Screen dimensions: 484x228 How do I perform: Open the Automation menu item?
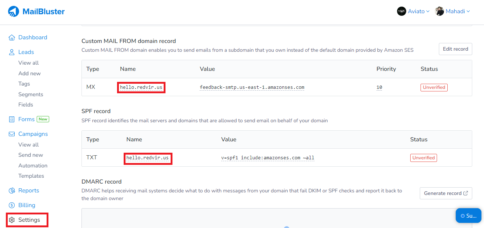(x=33, y=165)
